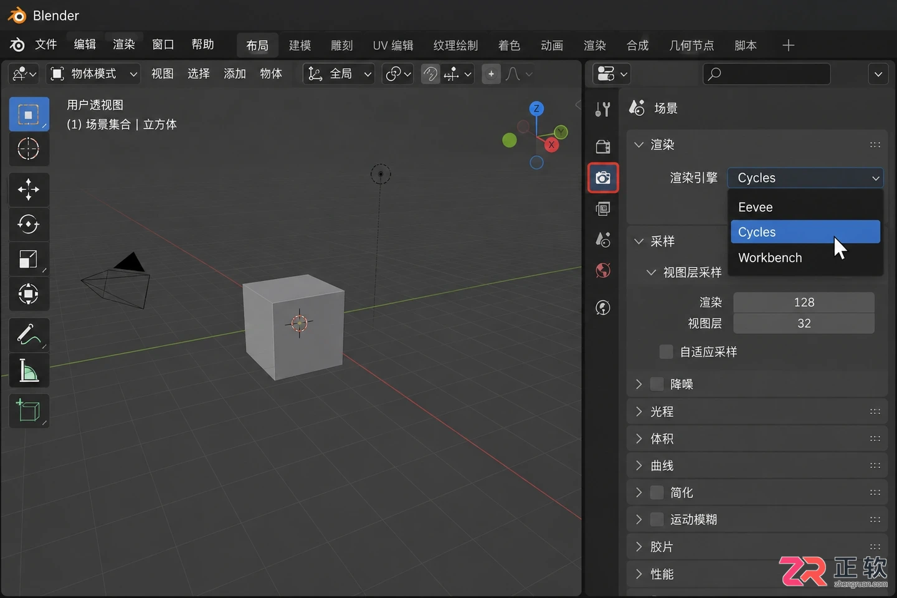Image resolution: width=897 pixels, height=598 pixels.
Task: Open the properties options dropdown arrow
Action: point(878,74)
